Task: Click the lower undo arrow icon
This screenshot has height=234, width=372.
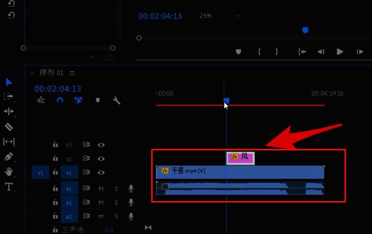Action: (11, 15)
